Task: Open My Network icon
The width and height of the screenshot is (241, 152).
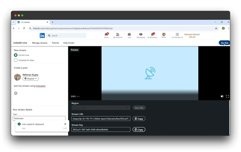Action: 118,35
